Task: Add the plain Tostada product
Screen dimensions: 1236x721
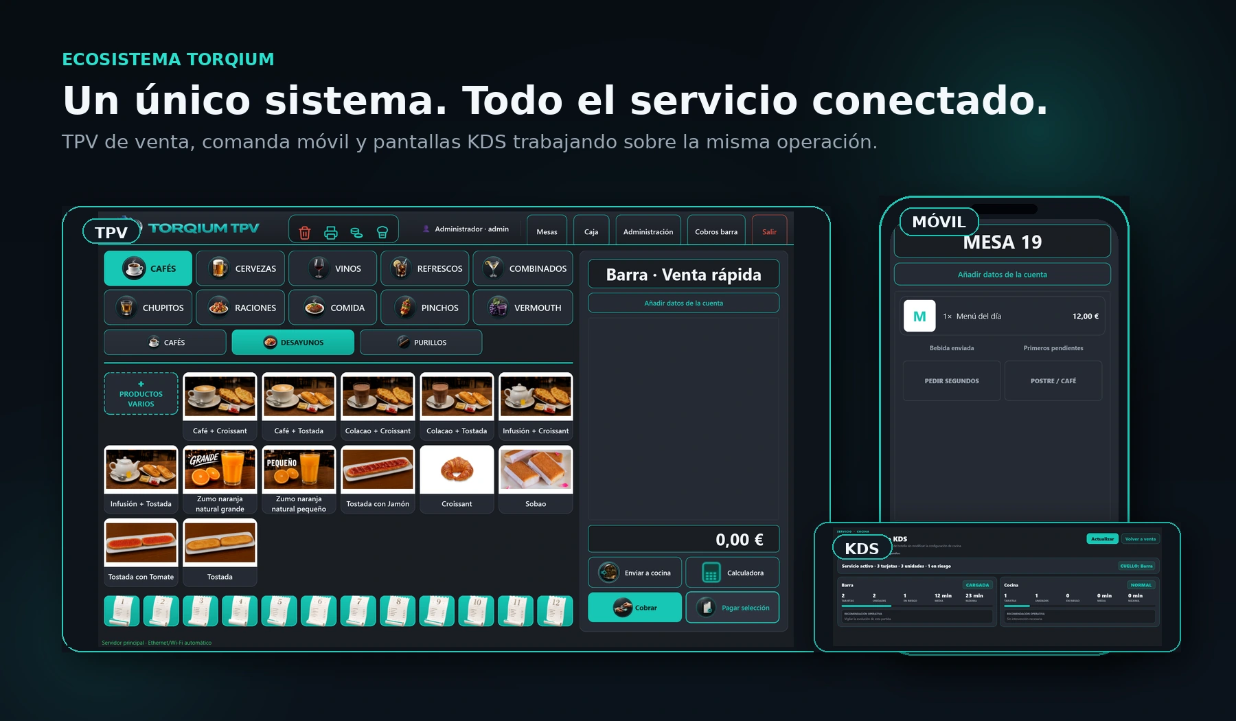Action: tap(220, 552)
